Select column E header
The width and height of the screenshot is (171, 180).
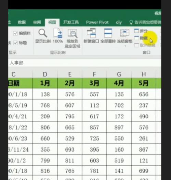click(70, 74)
